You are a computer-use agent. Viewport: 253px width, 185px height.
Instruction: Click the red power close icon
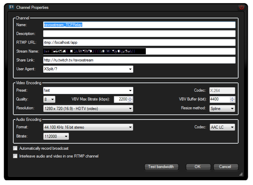241,7
